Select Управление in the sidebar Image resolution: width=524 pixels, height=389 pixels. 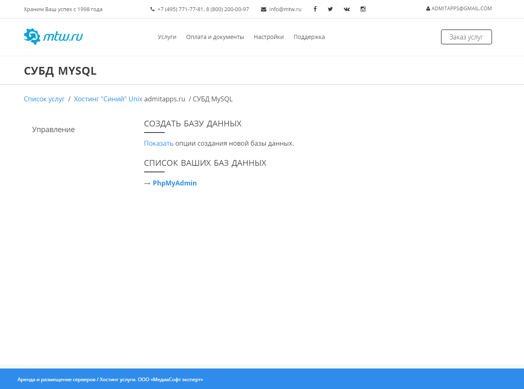53,130
